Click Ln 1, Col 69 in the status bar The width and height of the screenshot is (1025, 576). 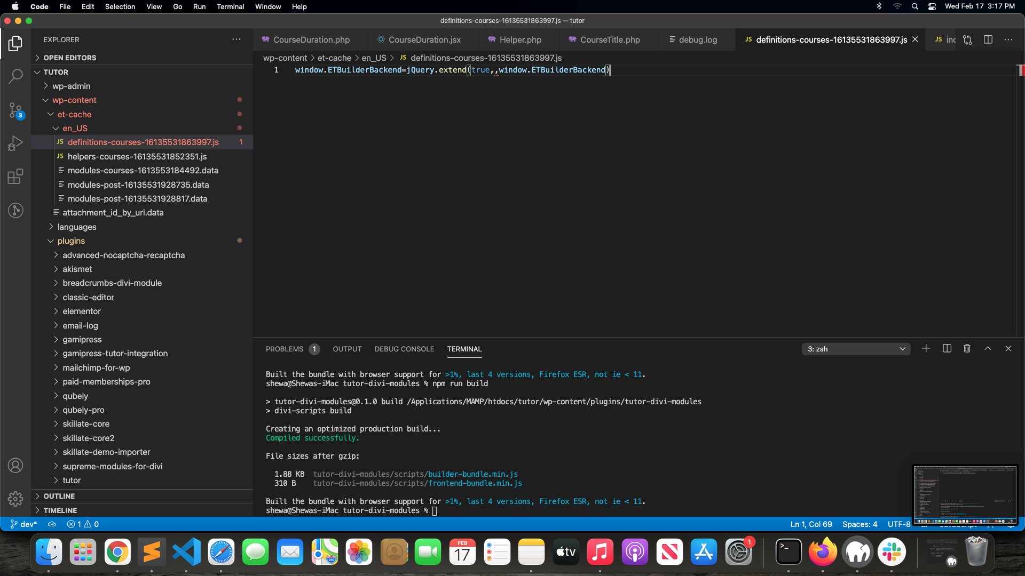click(810, 524)
